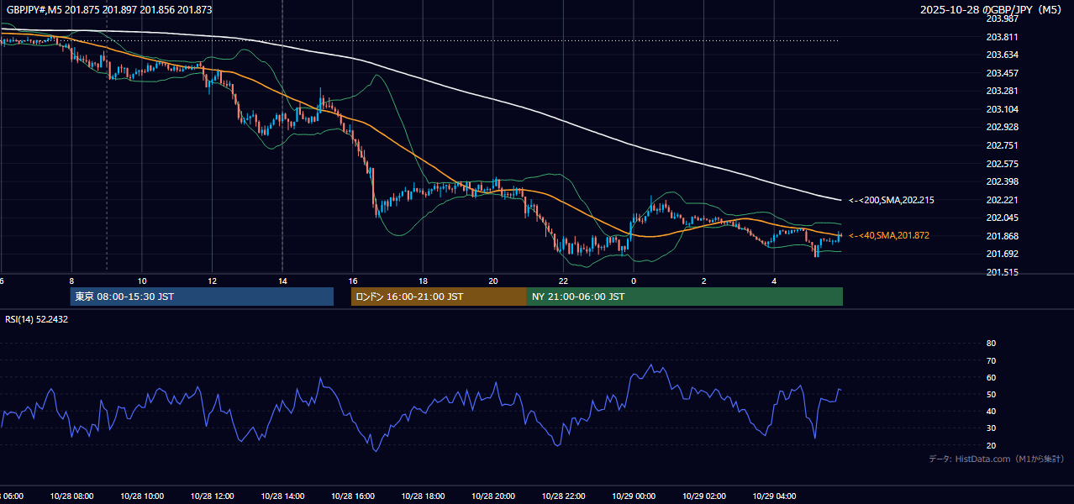
Task: Click price axis value 203.987
Action: [x=1003, y=18]
